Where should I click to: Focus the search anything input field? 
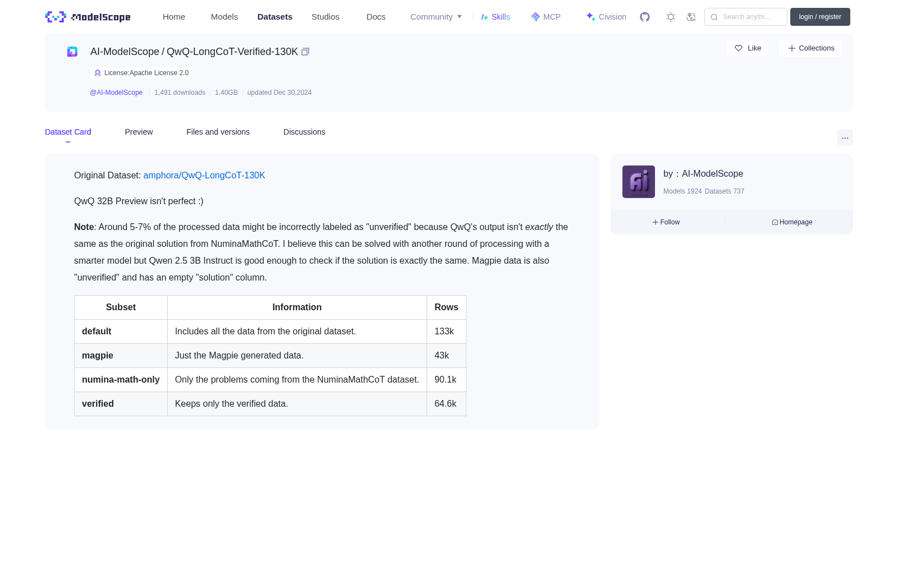tap(746, 17)
